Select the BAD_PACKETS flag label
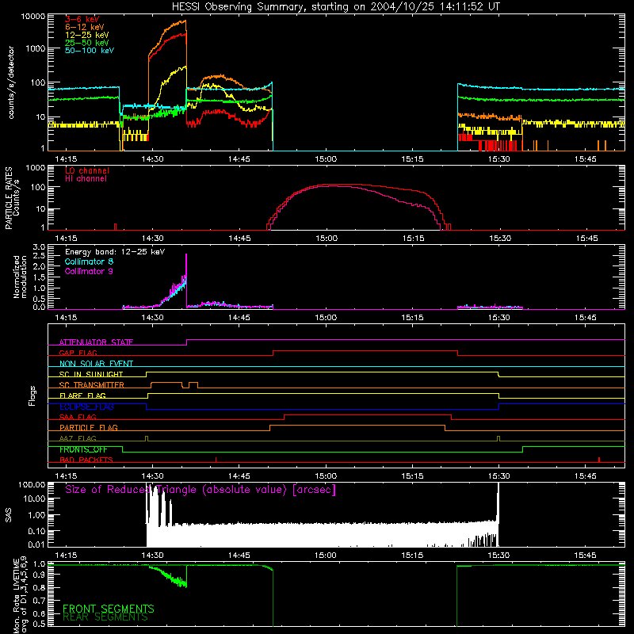 (86, 460)
